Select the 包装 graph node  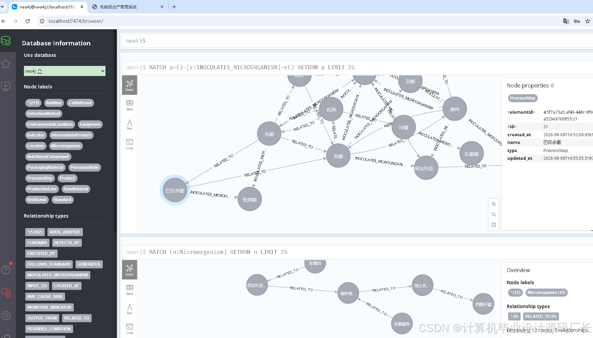pos(331,109)
